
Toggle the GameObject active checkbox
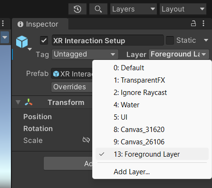point(44,40)
